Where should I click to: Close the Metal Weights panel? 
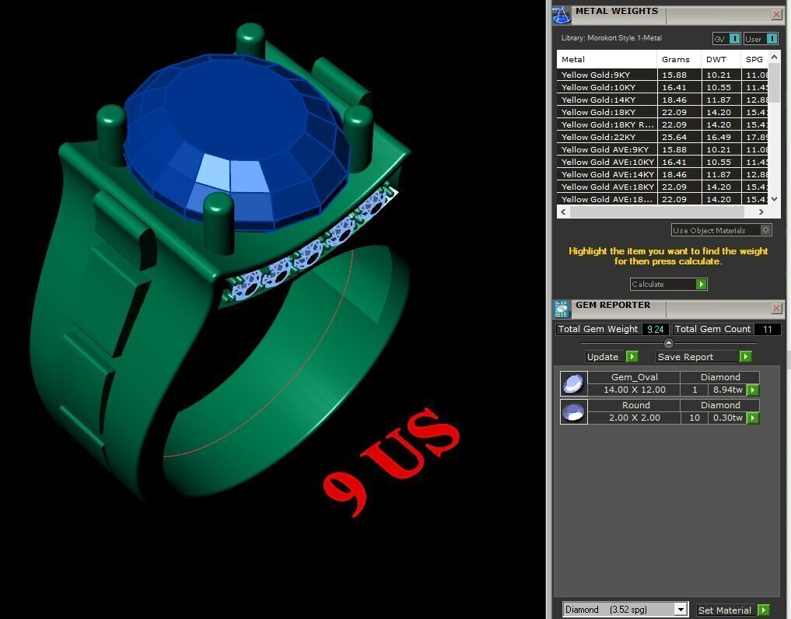pos(776,15)
